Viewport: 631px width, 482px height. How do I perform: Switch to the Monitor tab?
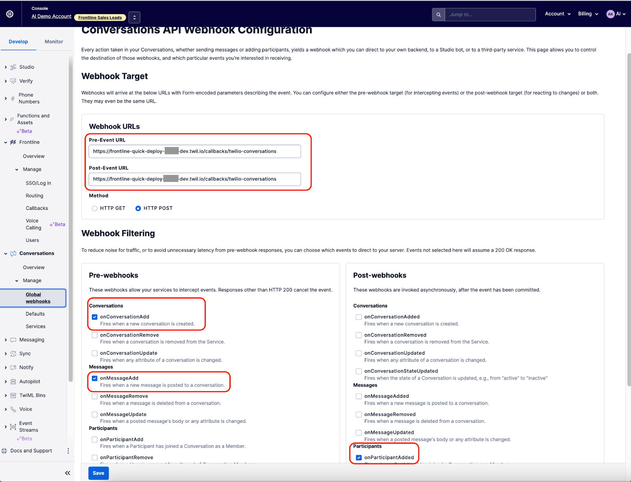(54, 41)
